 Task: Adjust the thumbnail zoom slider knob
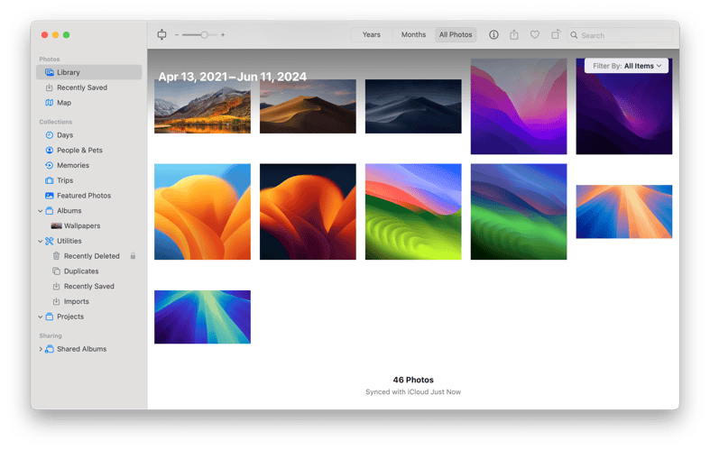click(x=204, y=35)
